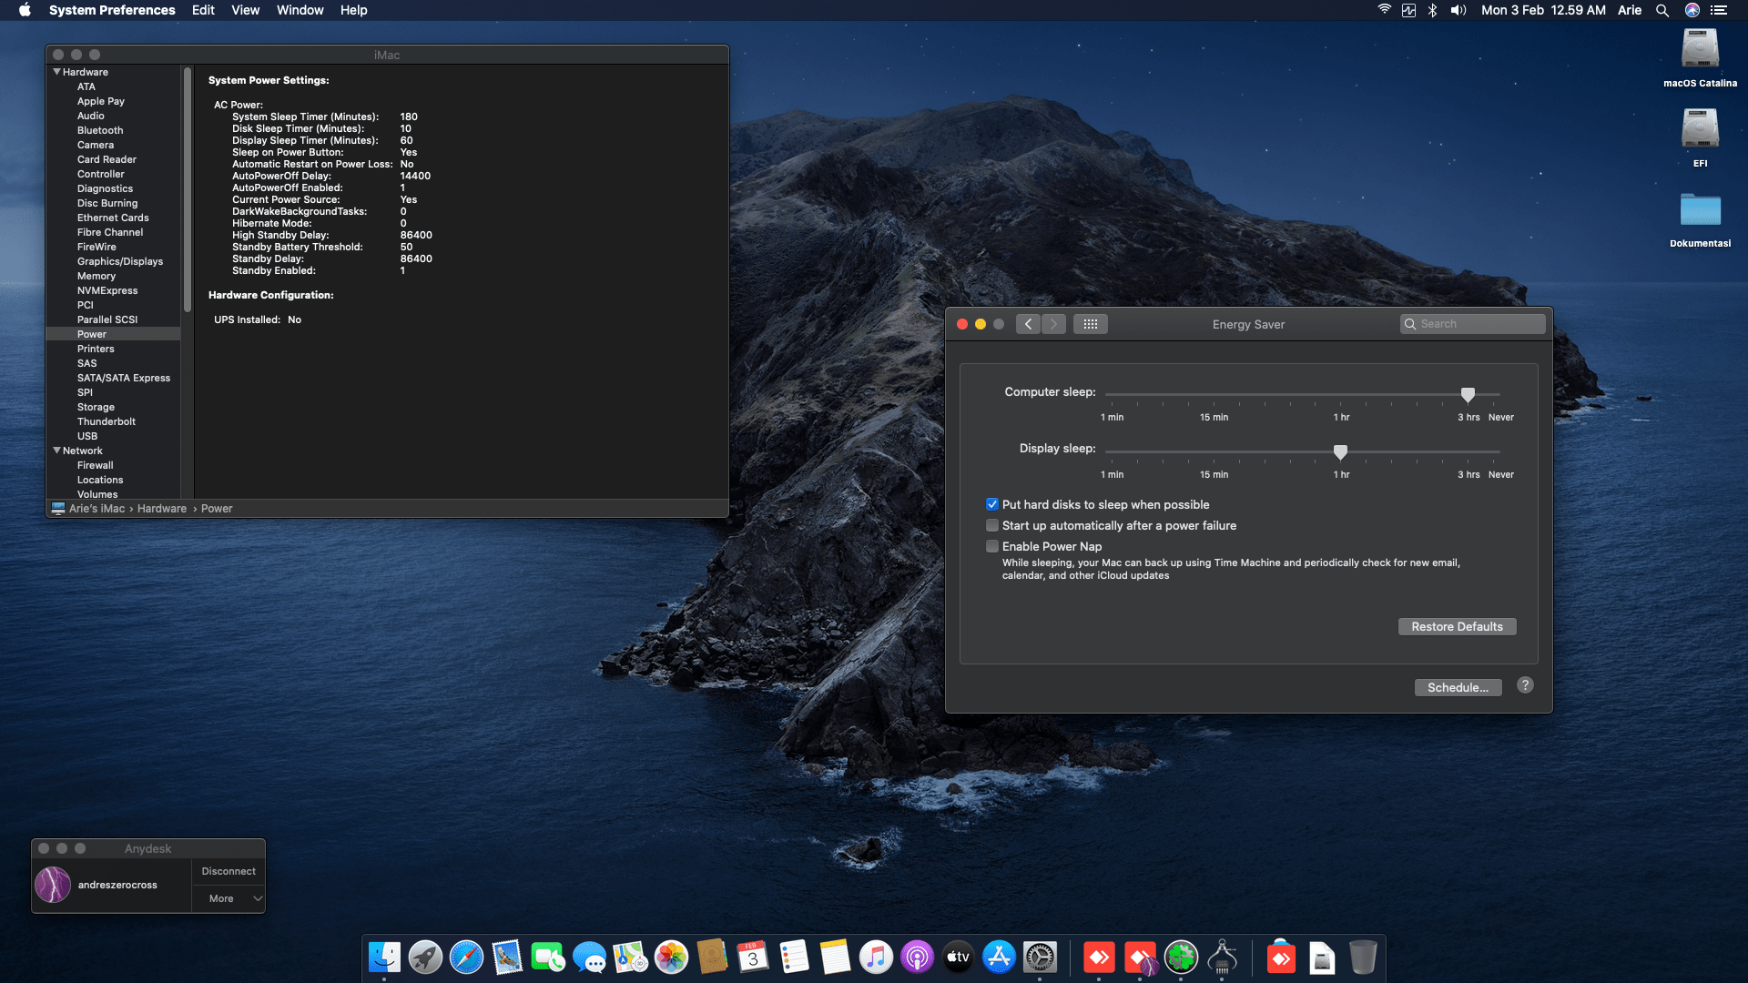Open the help question mark button
1748x983 pixels.
1525,685
